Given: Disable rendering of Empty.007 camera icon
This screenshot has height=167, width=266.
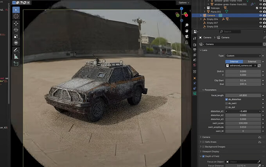Looking at the screenshot, I should coord(264,23).
